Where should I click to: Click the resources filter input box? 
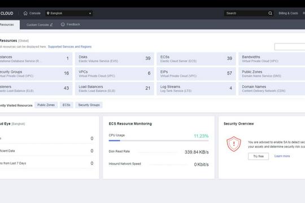pyautogui.click(x=290, y=47)
